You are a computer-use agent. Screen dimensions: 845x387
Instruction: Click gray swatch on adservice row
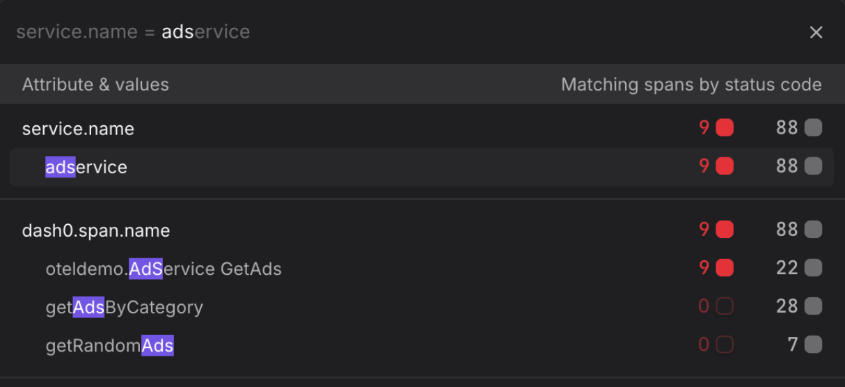813,166
